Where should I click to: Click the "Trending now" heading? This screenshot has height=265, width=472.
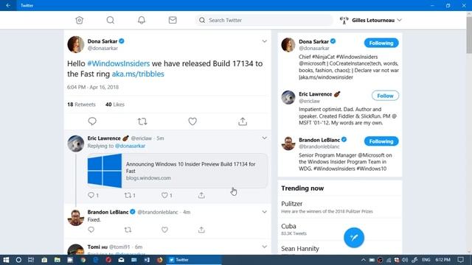pos(302,188)
